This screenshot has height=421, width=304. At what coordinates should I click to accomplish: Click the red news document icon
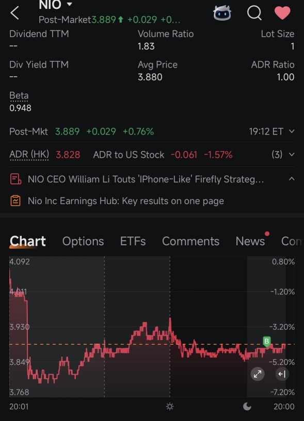pos(15,179)
